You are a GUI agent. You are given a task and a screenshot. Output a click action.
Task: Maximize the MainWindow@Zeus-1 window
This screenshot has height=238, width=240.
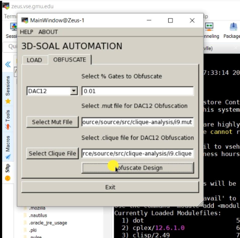170,20
